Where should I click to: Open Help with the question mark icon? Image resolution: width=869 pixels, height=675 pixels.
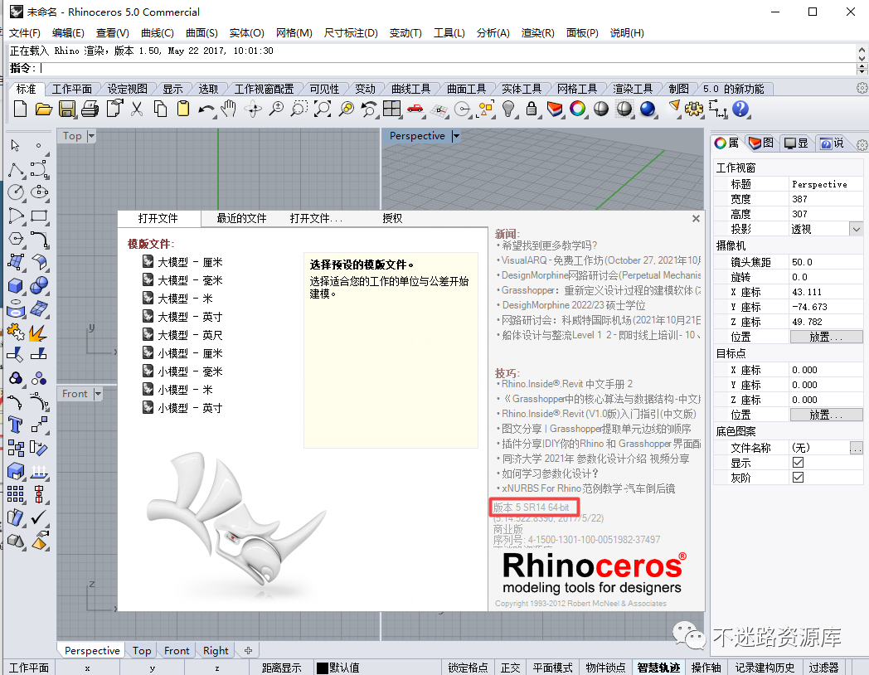tap(740, 109)
